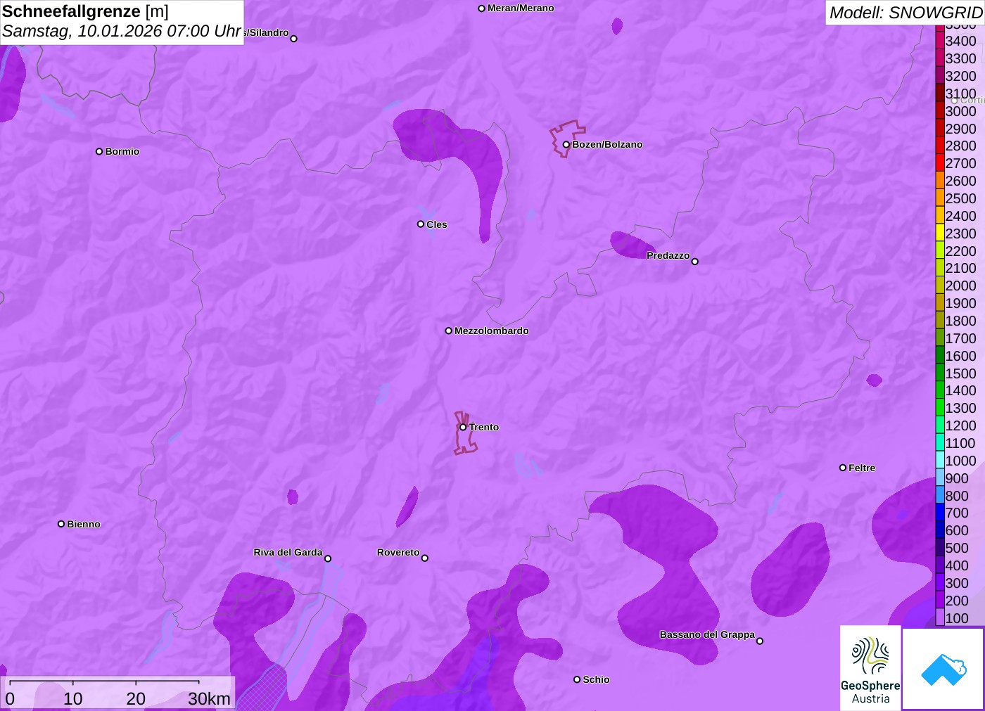Click the Predazzo location marker

[x=695, y=262]
